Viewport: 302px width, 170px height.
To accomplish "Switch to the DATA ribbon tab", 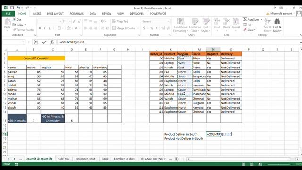I will [x=92, y=14].
